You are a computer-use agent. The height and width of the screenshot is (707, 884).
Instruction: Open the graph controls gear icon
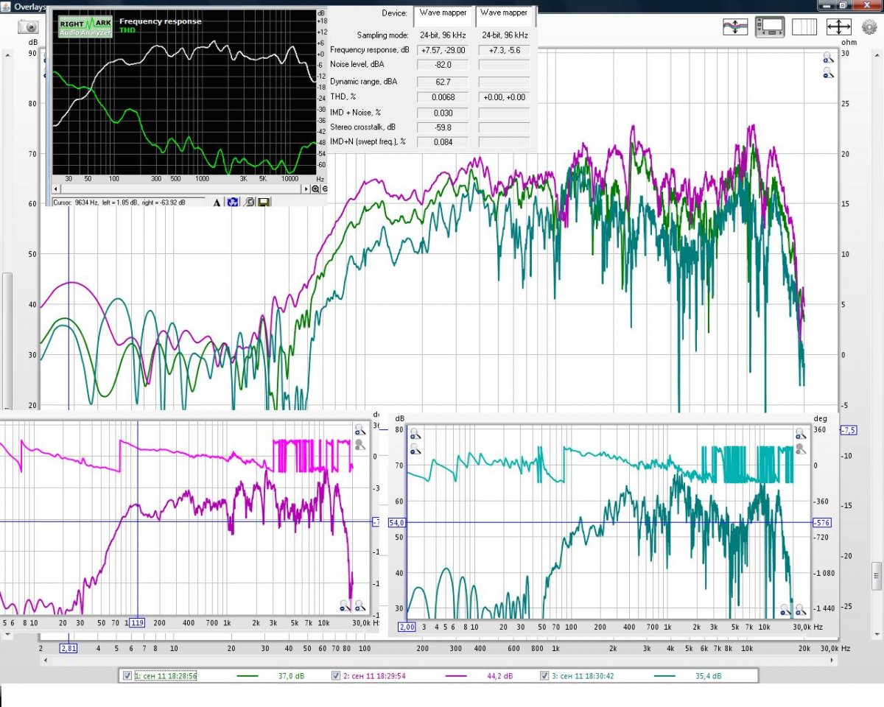tap(869, 27)
